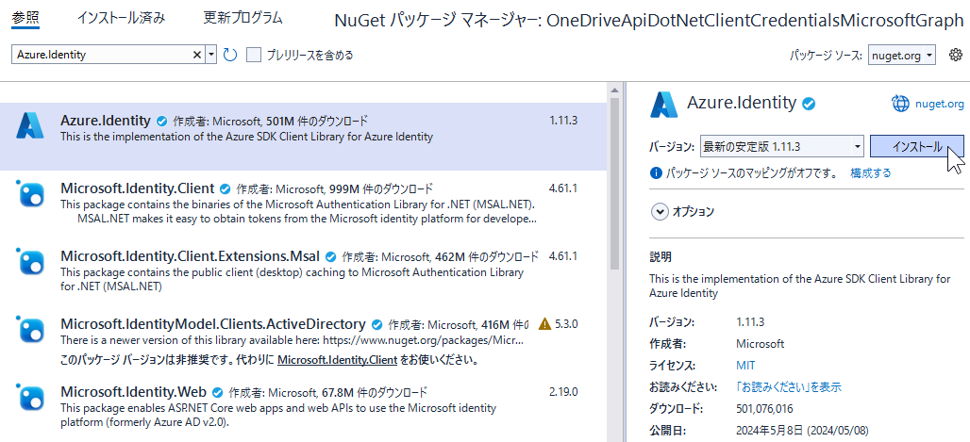970x442 pixels.
Task: Click the インストール button
Action: [x=917, y=146]
